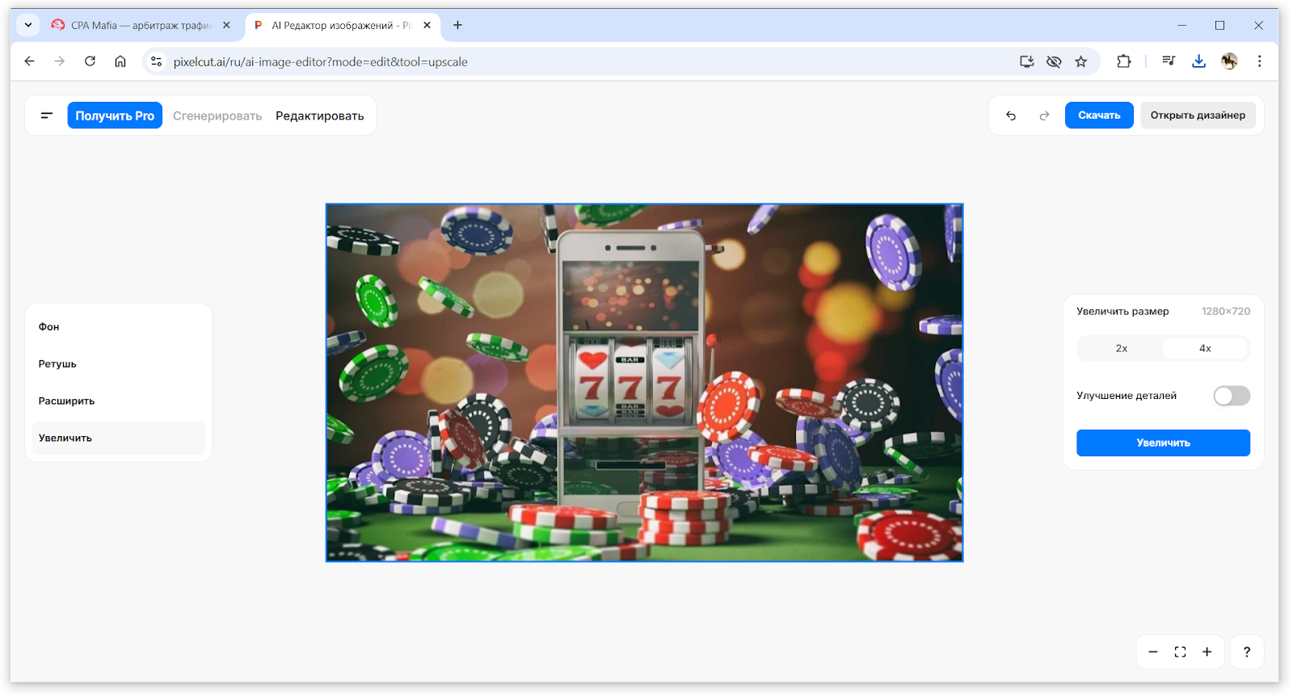Select the Ретушь tool
The image size is (1293, 697).
[119, 364]
